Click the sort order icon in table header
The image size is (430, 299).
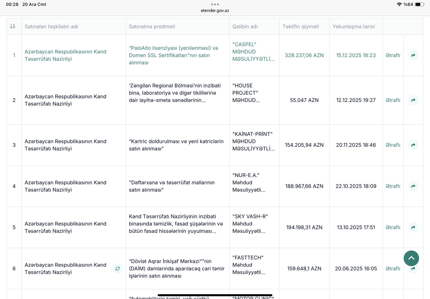coord(12,26)
